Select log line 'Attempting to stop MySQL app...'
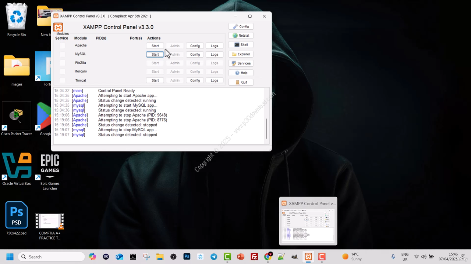Viewport: 471px width, 264px height. [127, 130]
